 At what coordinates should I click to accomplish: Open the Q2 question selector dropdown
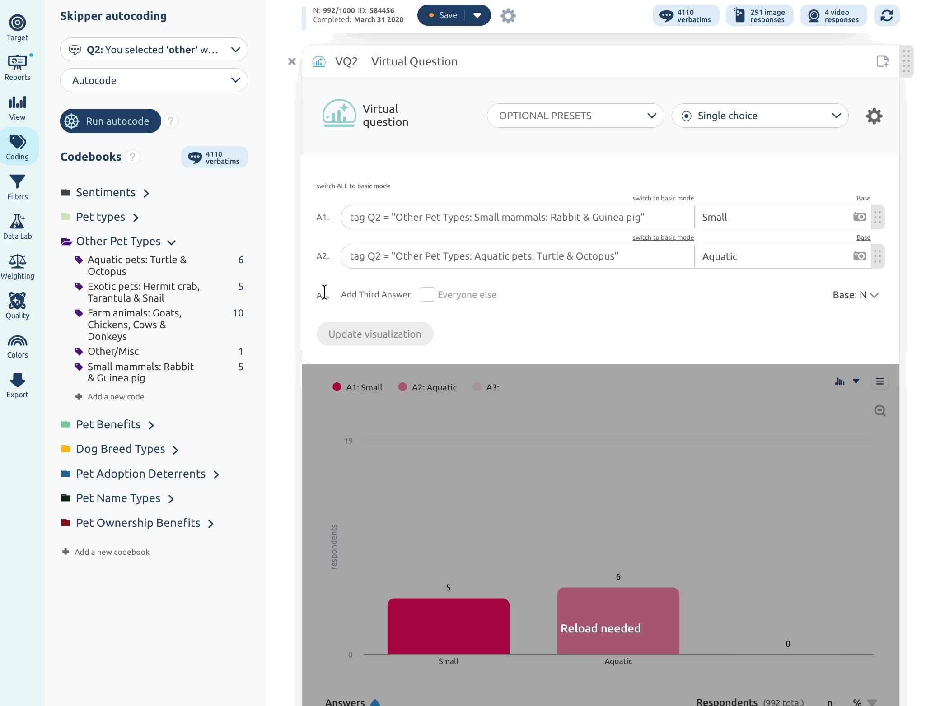(154, 50)
